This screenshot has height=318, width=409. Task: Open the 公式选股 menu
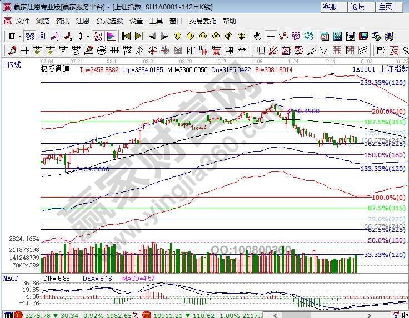pyautogui.click(x=109, y=21)
